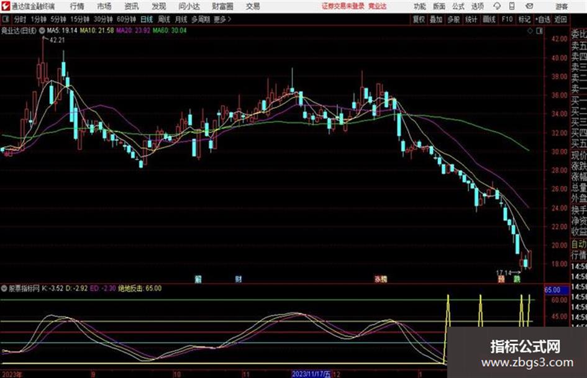Viewport: 587px width, 378px height.
Task: Open the 交易 menu
Action: (253, 6)
